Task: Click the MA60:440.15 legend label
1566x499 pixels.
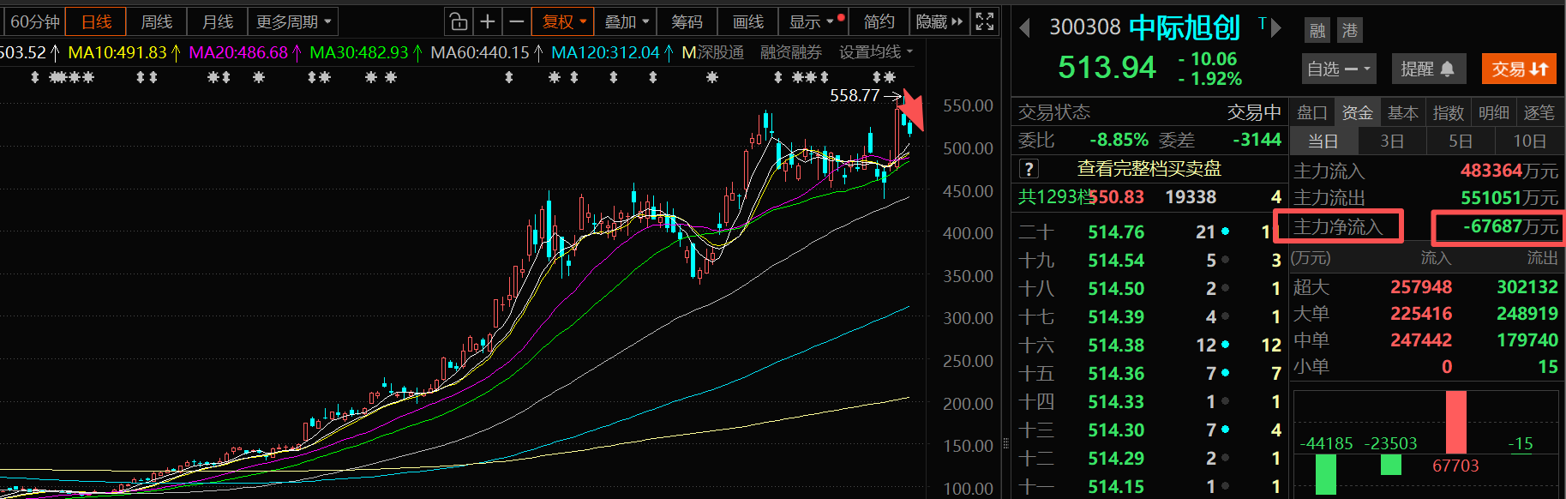Action: pyautogui.click(x=480, y=52)
